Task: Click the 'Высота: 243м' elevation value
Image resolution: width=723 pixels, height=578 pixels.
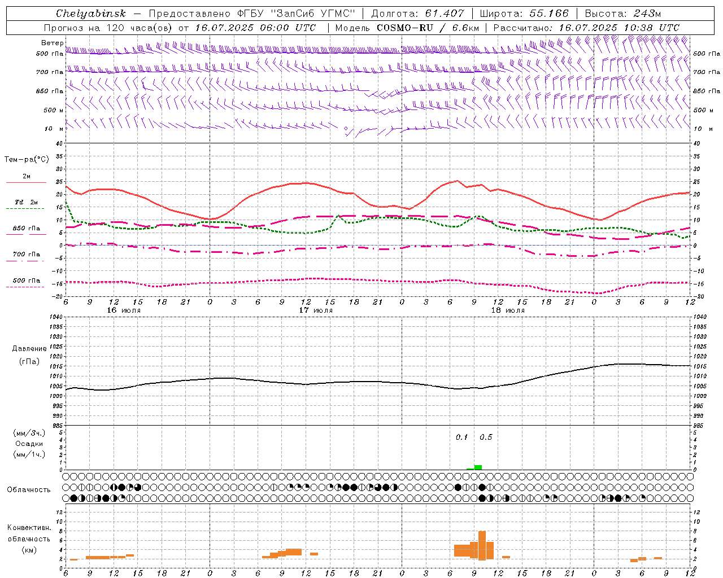Action: pyautogui.click(x=623, y=14)
